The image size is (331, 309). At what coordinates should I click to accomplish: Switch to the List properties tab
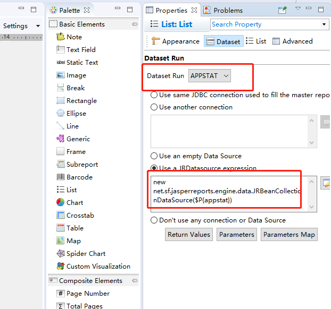[x=256, y=41]
